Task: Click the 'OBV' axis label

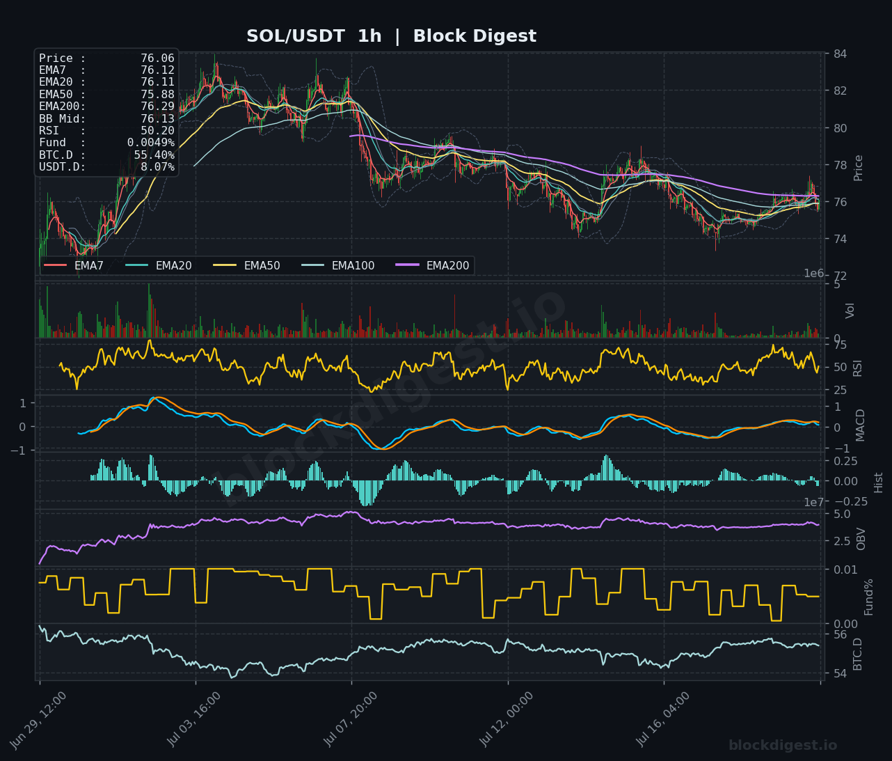Action: 861,539
